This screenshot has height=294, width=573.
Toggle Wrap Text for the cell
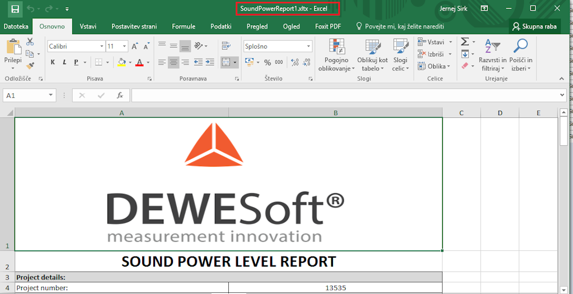coord(226,46)
